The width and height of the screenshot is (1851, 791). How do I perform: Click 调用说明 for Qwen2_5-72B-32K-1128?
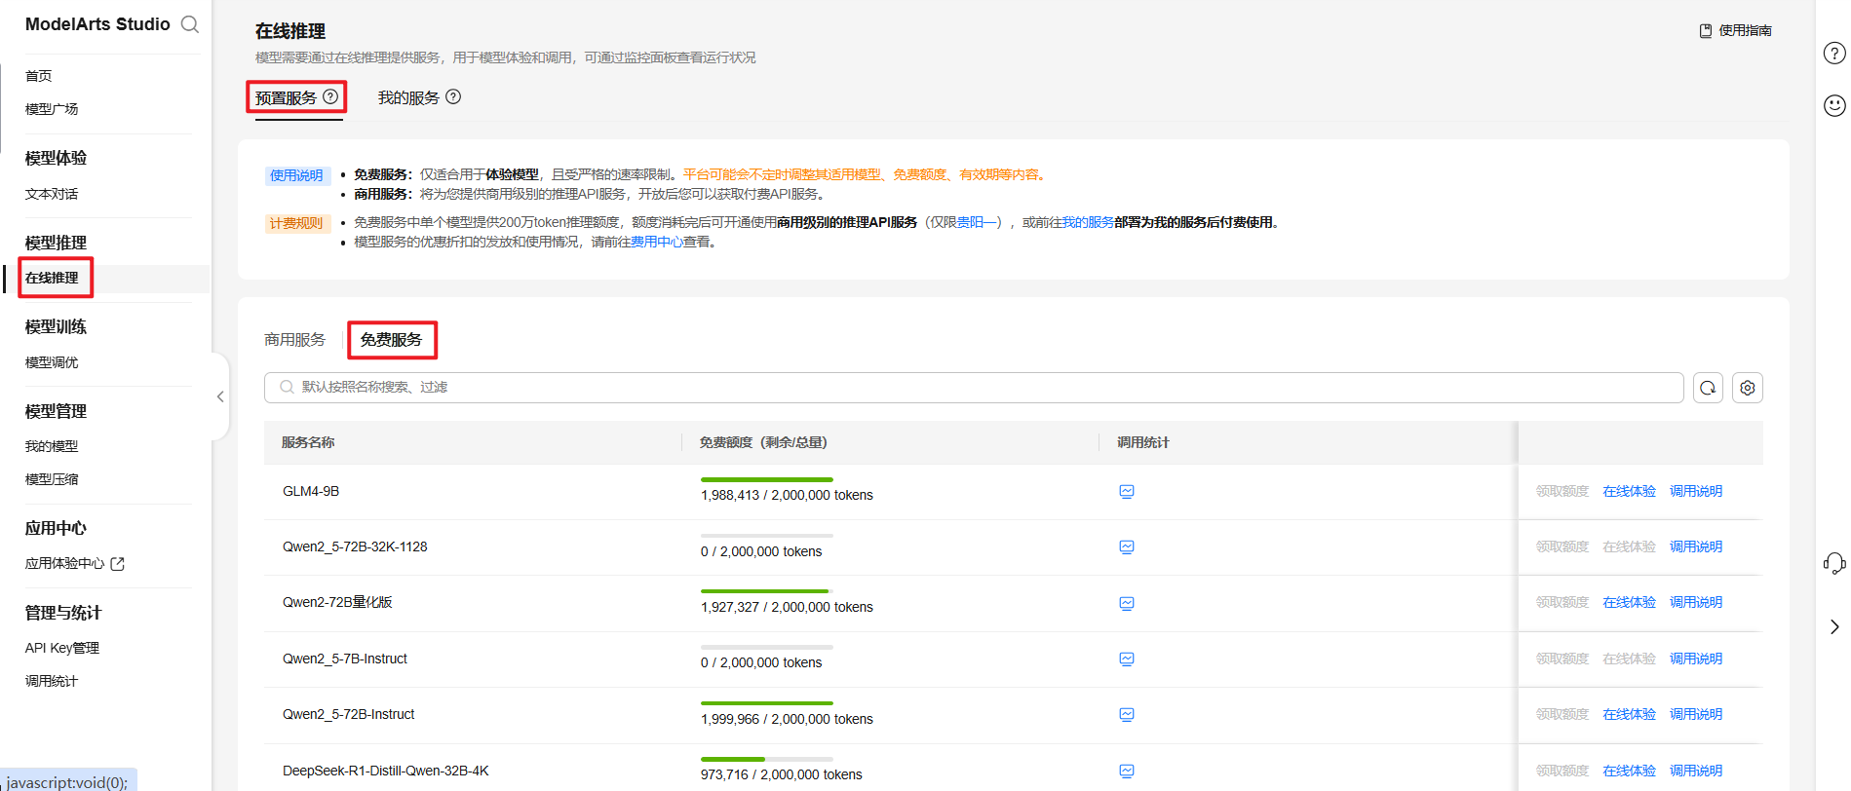pos(1695,546)
